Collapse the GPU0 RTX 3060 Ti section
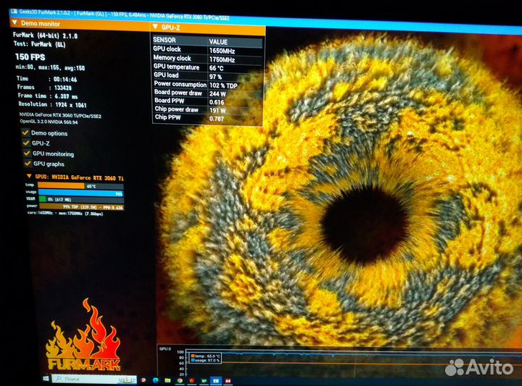This screenshot has width=522, height=386. click(x=29, y=177)
